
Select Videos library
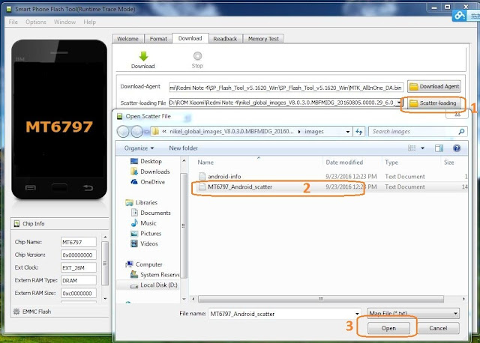click(145, 243)
